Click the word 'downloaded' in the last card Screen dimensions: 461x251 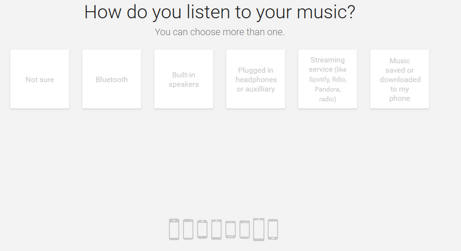pos(400,80)
